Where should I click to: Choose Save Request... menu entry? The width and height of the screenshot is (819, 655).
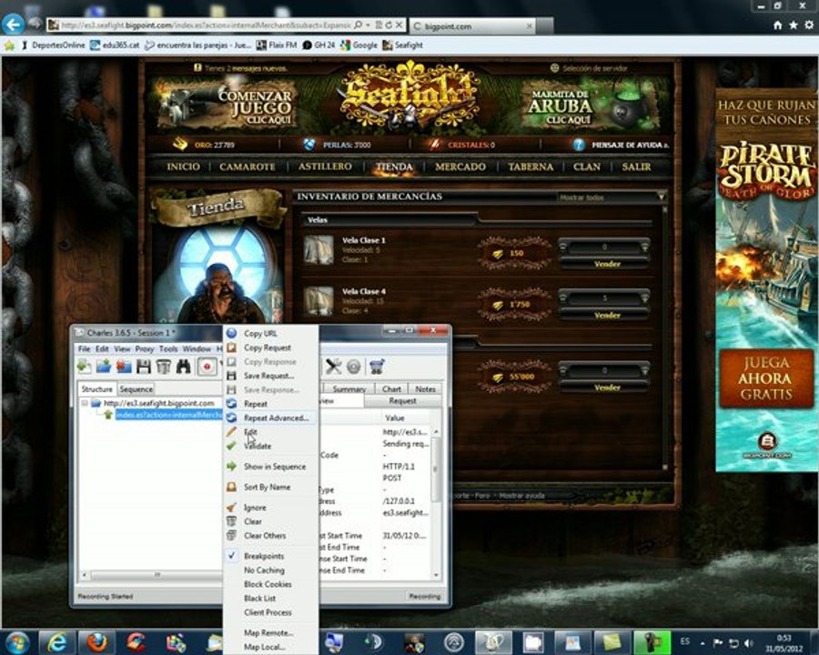click(x=269, y=376)
